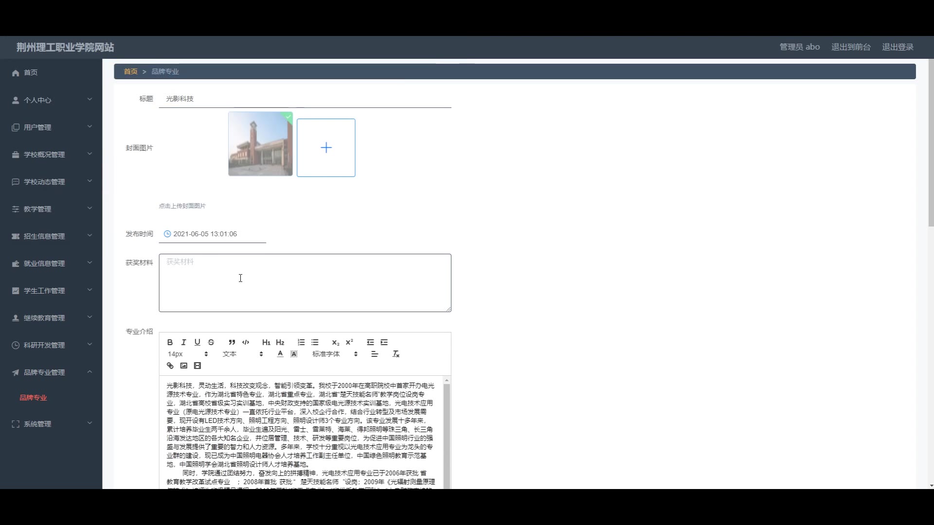
Task: Open the 发布时间 date picker field
Action: coord(213,234)
